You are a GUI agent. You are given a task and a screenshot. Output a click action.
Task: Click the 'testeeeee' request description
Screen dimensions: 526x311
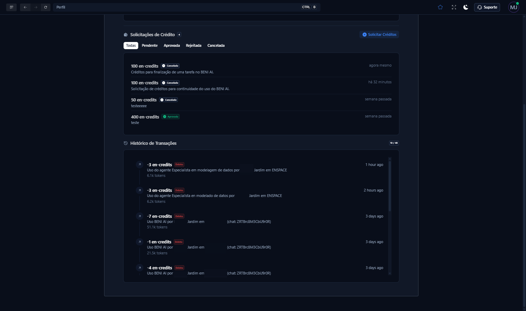[139, 106]
